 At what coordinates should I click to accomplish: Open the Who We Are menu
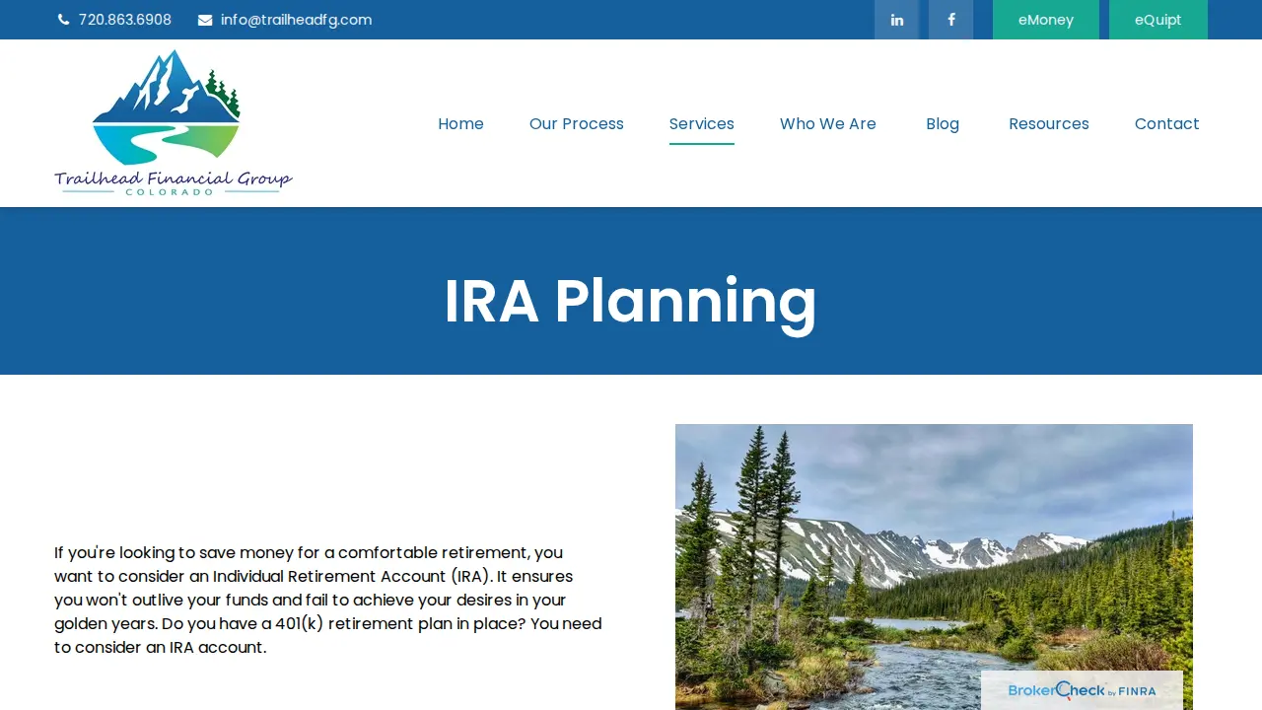[x=828, y=123]
